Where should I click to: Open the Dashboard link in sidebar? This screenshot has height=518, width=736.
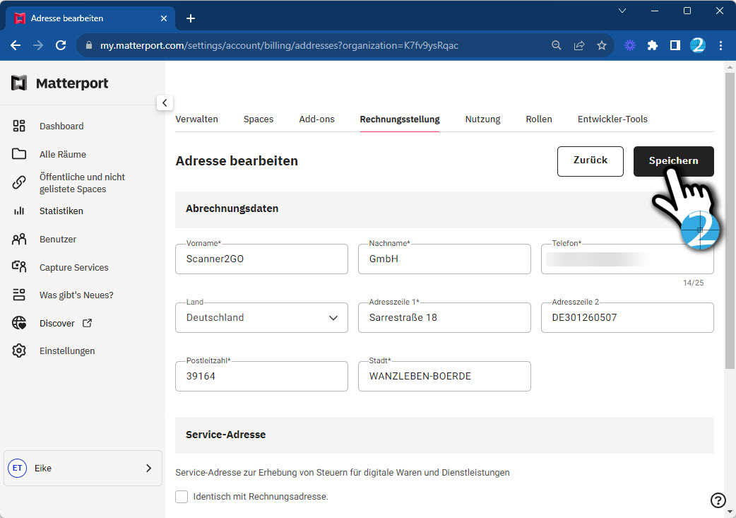[61, 126]
